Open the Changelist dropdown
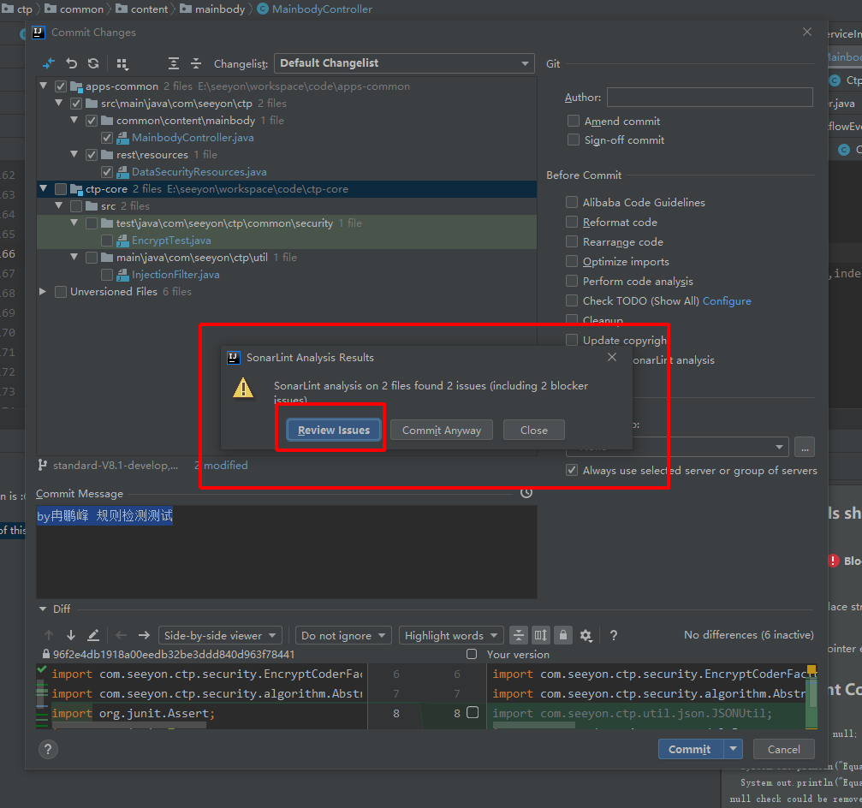 tap(404, 63)
